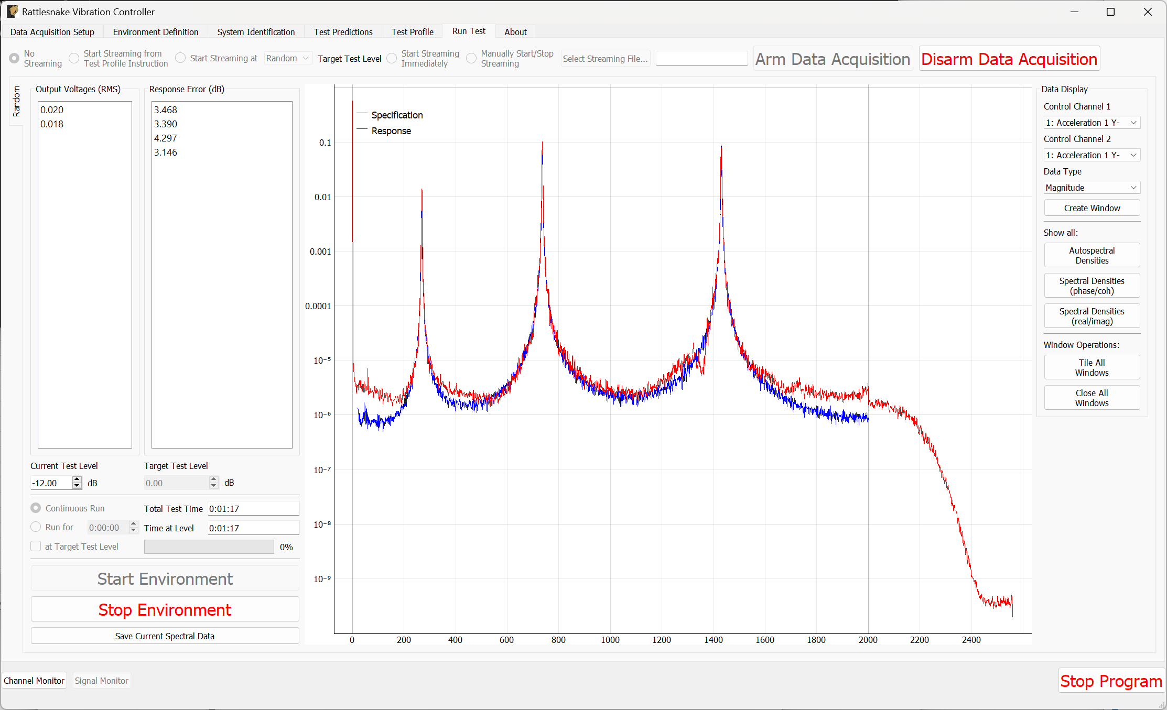Open the Control Channel 2 acceleration dropdown

(x=1092, y=155)
